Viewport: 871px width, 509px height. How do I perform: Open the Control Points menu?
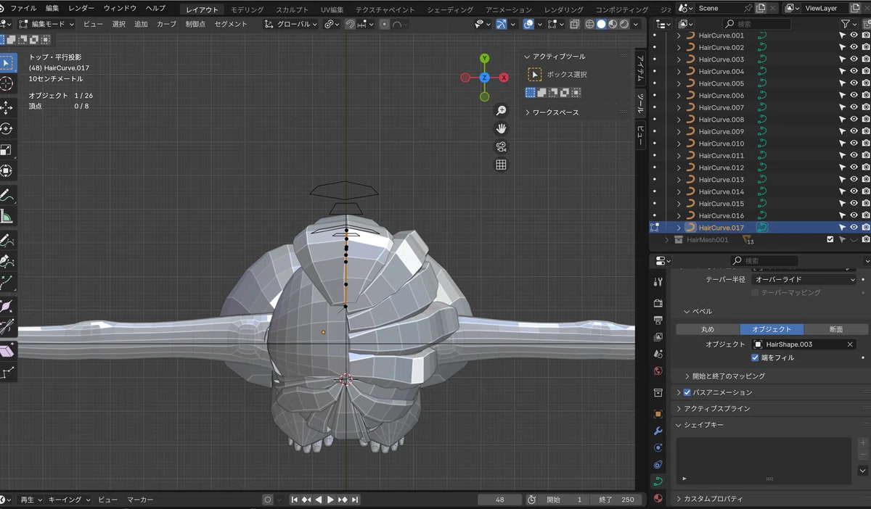pyautogui.click(x=195, y=24)
